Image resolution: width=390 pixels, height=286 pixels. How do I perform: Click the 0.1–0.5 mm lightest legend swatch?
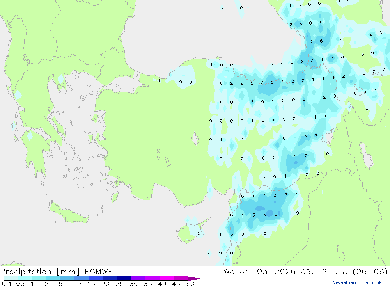click(x=11, y=278)
